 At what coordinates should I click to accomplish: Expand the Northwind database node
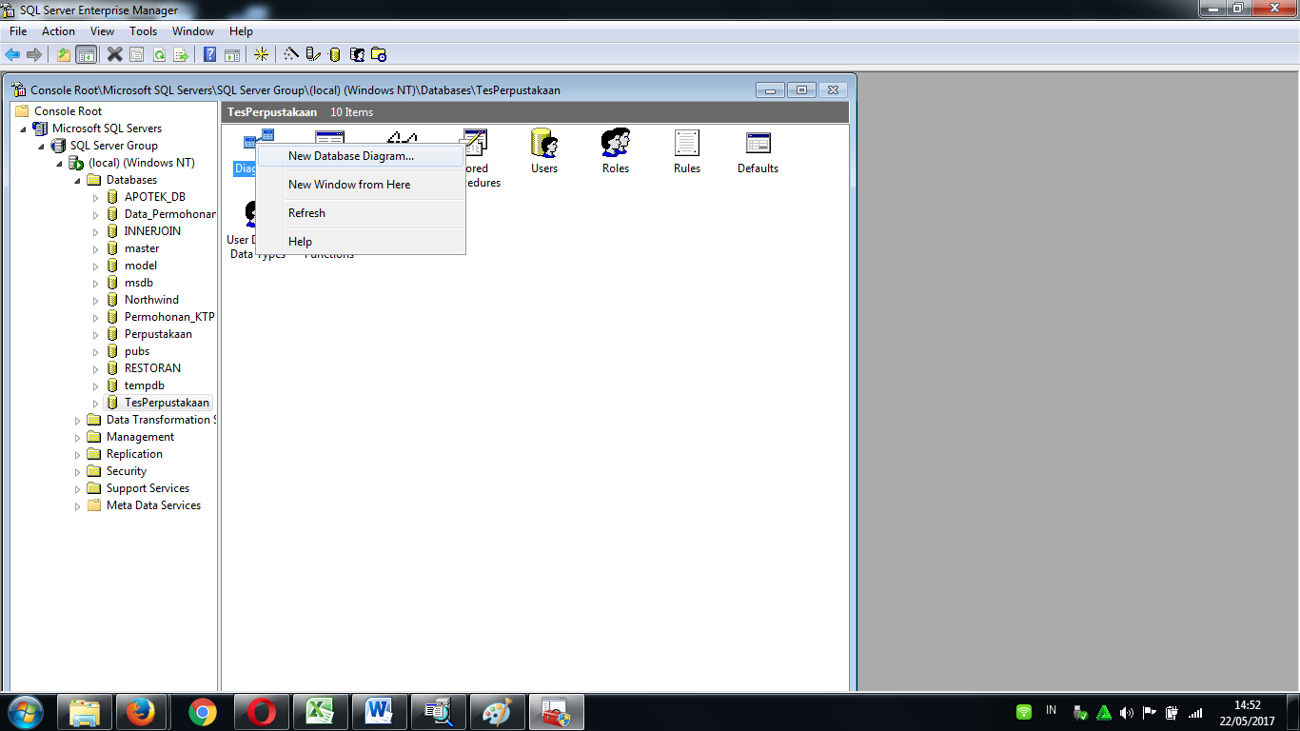click(x=95, y=301)
